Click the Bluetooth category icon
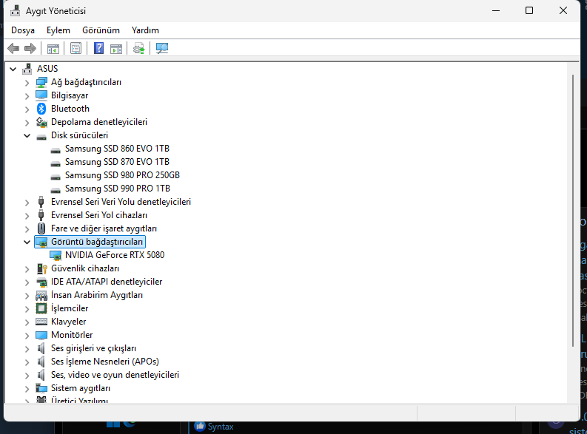The width and height of the screenshot is (587, 434). (41, 109)
